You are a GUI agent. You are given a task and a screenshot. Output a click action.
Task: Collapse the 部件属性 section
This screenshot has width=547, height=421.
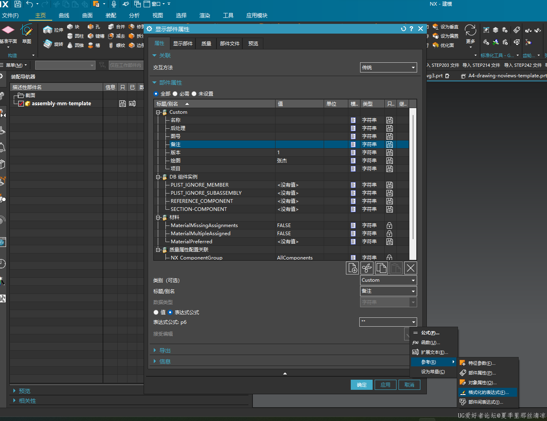[155, 83]
